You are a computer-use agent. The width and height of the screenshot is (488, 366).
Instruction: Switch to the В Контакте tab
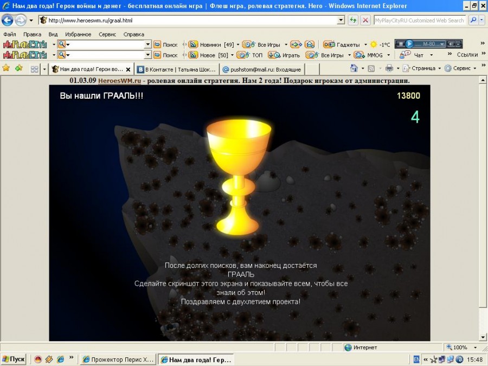[177, 69]
